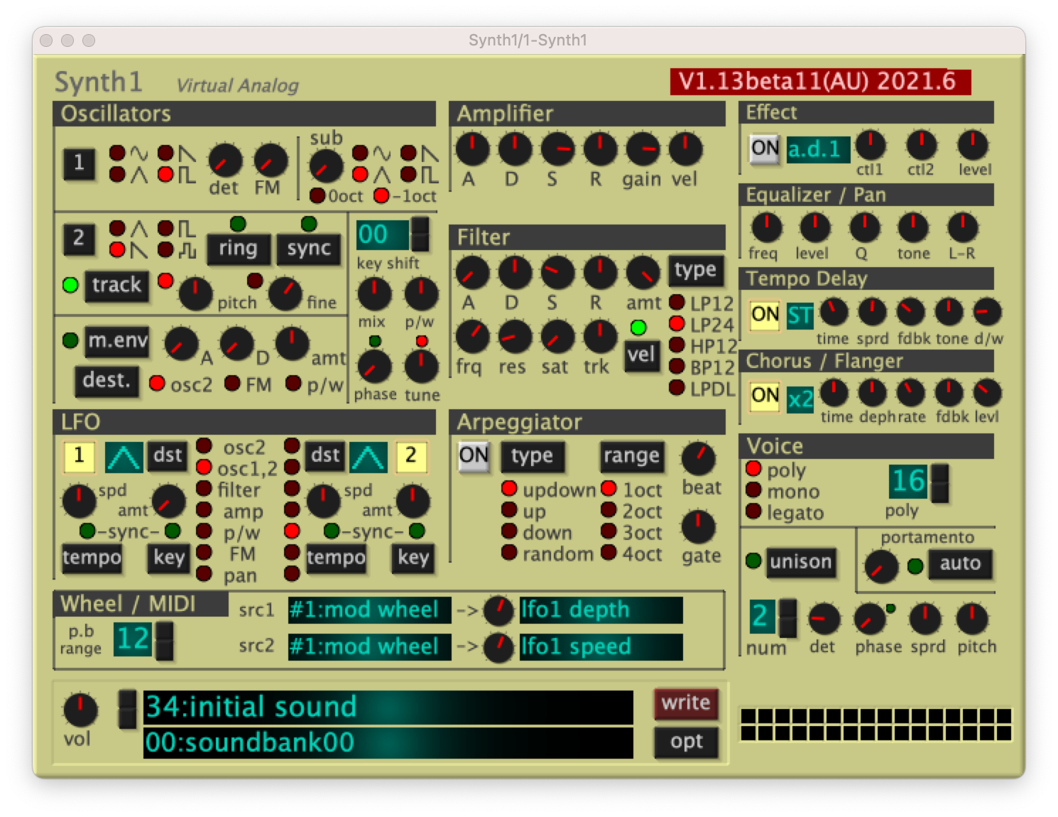This screenshot has width=1058, height=817.
Task: Open the 00:soundbank00 bank list
Action: pos(388,742)
